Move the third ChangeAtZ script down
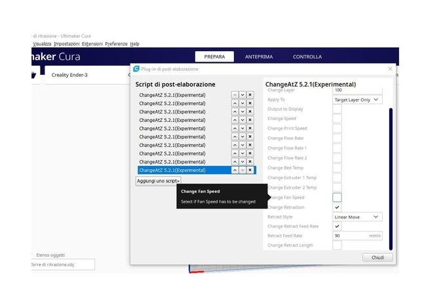 click(x=242, y=112)
